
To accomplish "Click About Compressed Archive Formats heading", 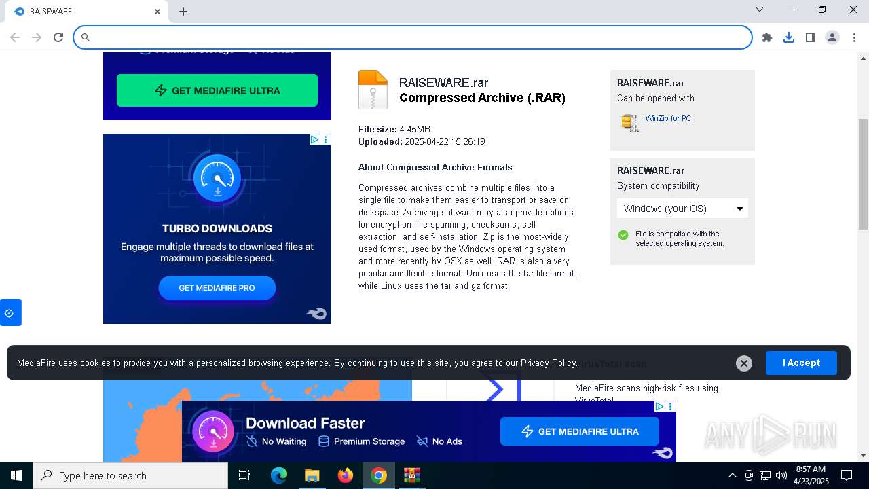I will (x=435, y=167).
